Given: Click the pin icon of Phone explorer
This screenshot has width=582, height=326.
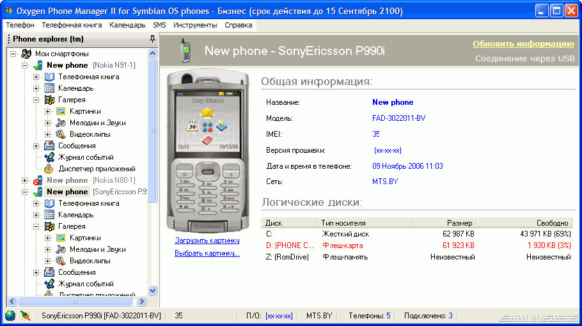Looking at the screenshot, I should coord(152,38).
